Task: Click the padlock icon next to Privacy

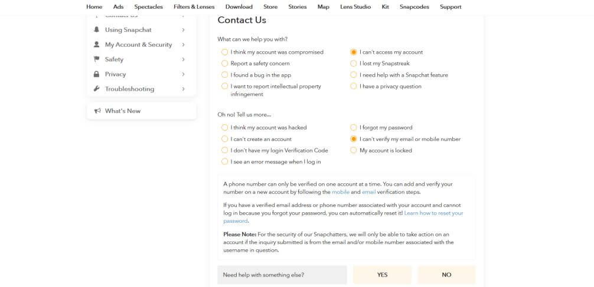Action: pyautogui.click(x=97, y=74)
